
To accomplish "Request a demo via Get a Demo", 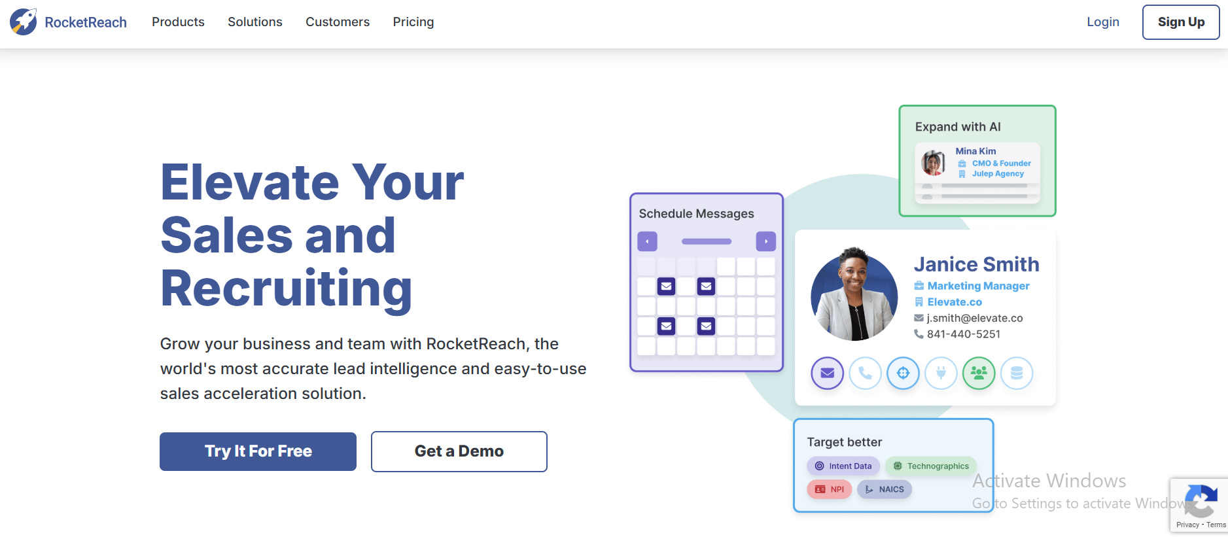I will (x=459, y=451).
